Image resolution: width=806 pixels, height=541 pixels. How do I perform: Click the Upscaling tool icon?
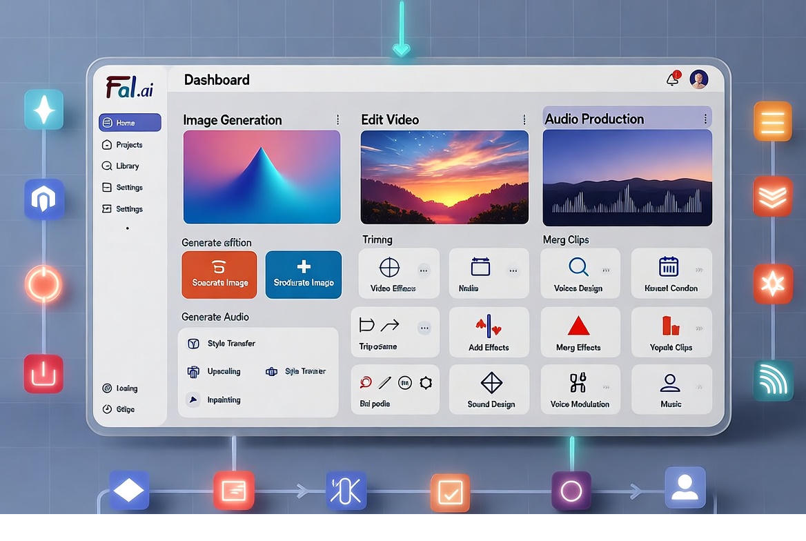(194, 371)
